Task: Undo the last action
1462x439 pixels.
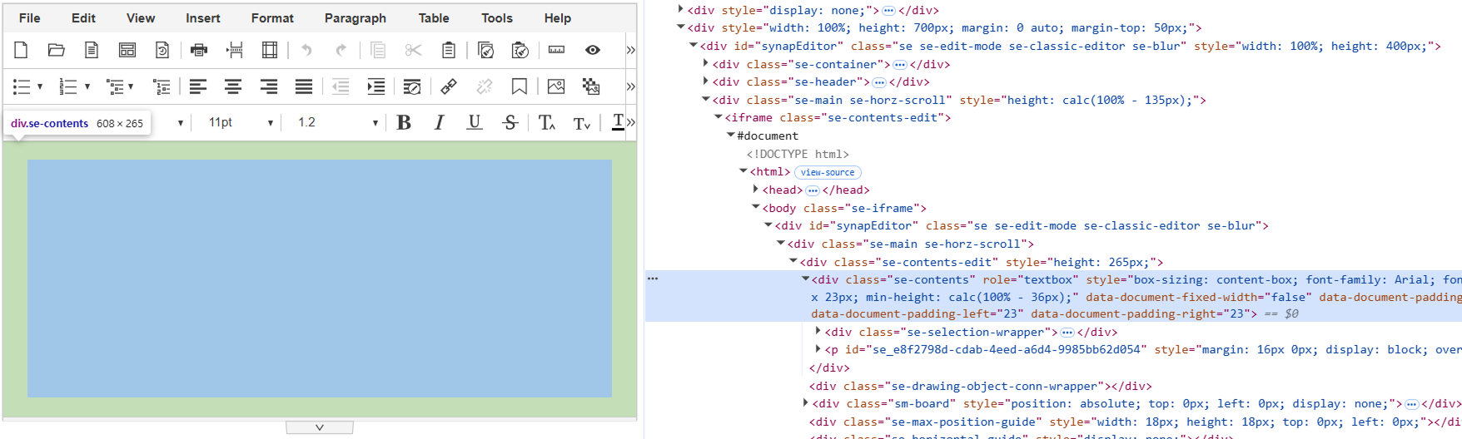Action: pos(306,50)
